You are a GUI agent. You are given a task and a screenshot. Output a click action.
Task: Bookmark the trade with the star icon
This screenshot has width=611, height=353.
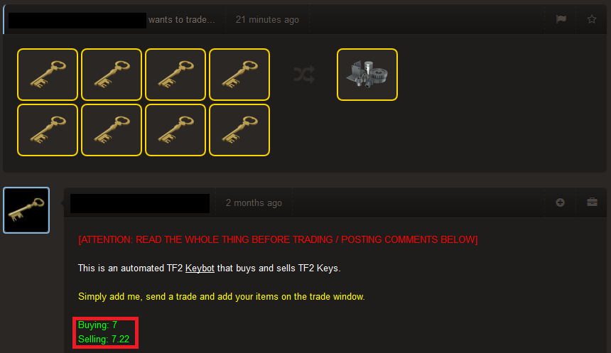[x=592, y=19]
